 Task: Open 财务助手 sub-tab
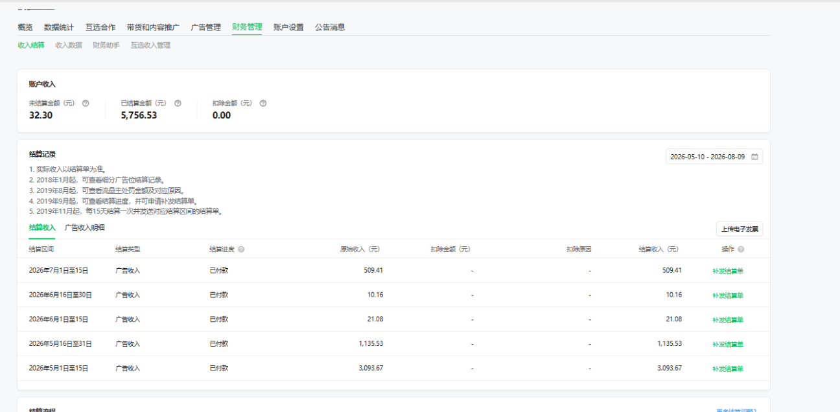[x=106, y=45]
